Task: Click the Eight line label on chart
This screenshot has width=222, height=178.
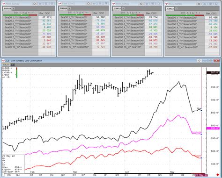Action: (x=198, y=156)
